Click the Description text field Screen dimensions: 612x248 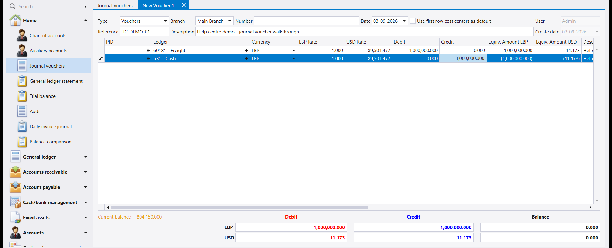click(x=364, y=32)
